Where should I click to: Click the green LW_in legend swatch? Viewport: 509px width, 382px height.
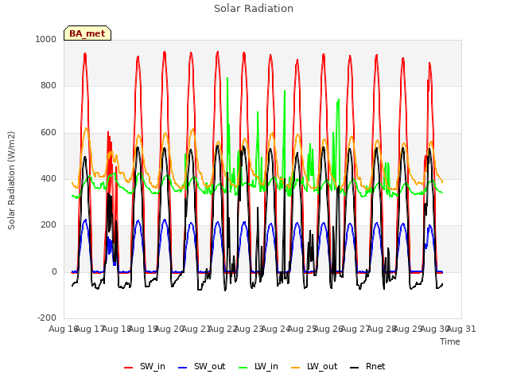(243, 368)
